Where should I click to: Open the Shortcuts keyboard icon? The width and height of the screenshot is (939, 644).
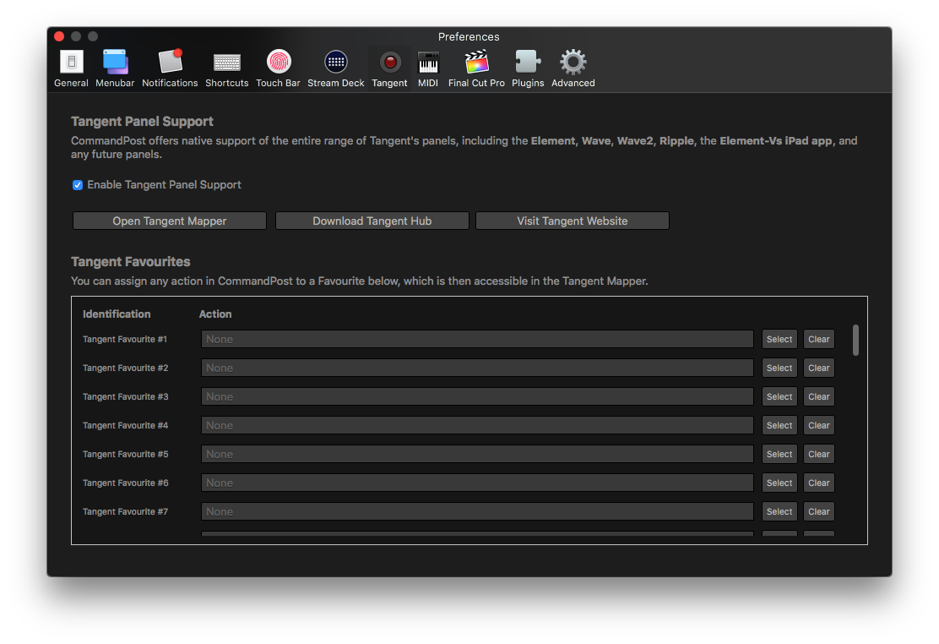227,63
